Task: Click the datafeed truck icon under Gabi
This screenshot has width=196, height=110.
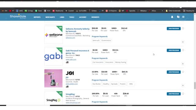Action: point(67,62)
